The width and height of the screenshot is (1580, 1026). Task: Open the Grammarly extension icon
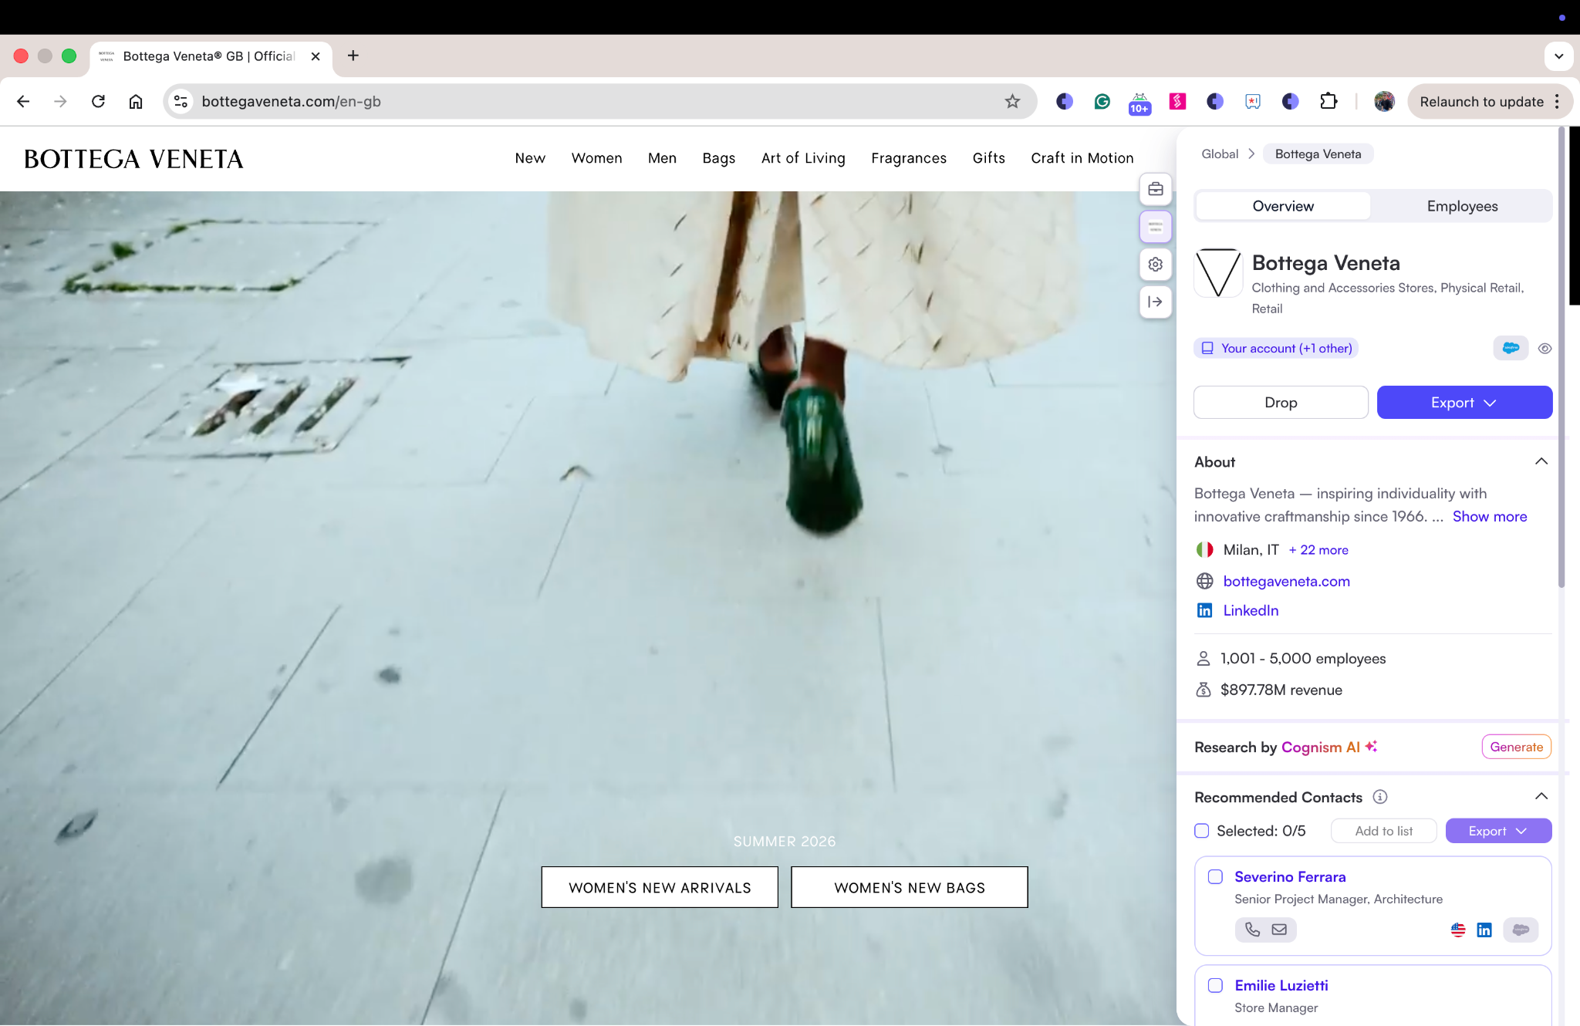click(1102, 101)
